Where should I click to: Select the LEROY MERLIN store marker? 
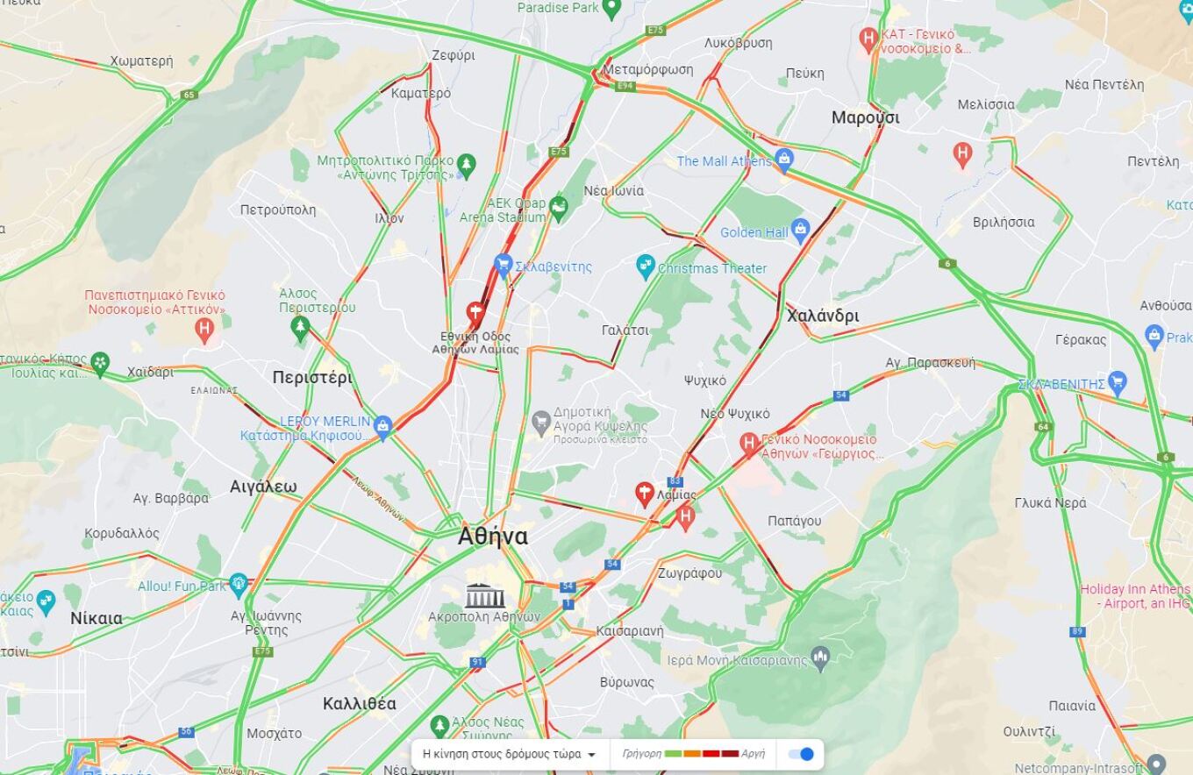pos(382,428)
